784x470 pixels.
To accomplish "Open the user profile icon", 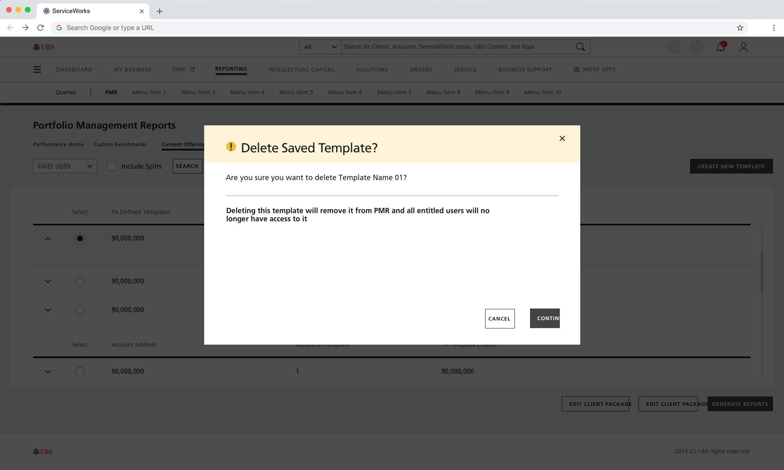I will click(x=744, y=47).
